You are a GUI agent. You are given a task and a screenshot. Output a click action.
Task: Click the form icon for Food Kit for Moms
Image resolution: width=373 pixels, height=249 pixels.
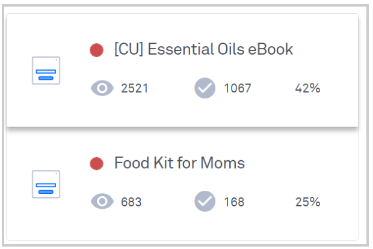tap(46, 184)
